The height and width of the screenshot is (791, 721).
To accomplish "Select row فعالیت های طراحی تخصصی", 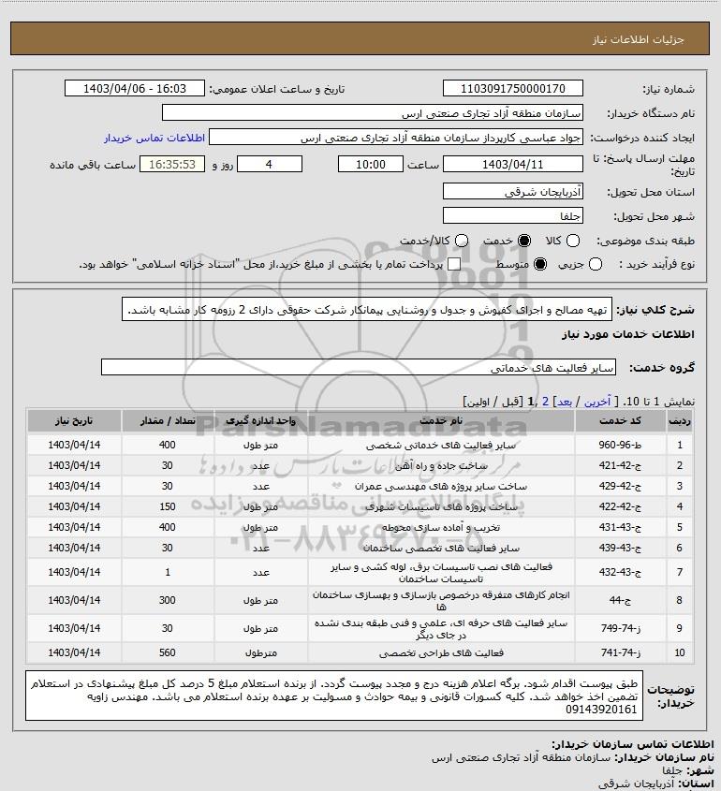I will coord(360,652).
